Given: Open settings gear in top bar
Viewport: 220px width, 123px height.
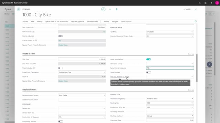Looking at the screenshot, I should pyautogui.click(x=206, y=3).
